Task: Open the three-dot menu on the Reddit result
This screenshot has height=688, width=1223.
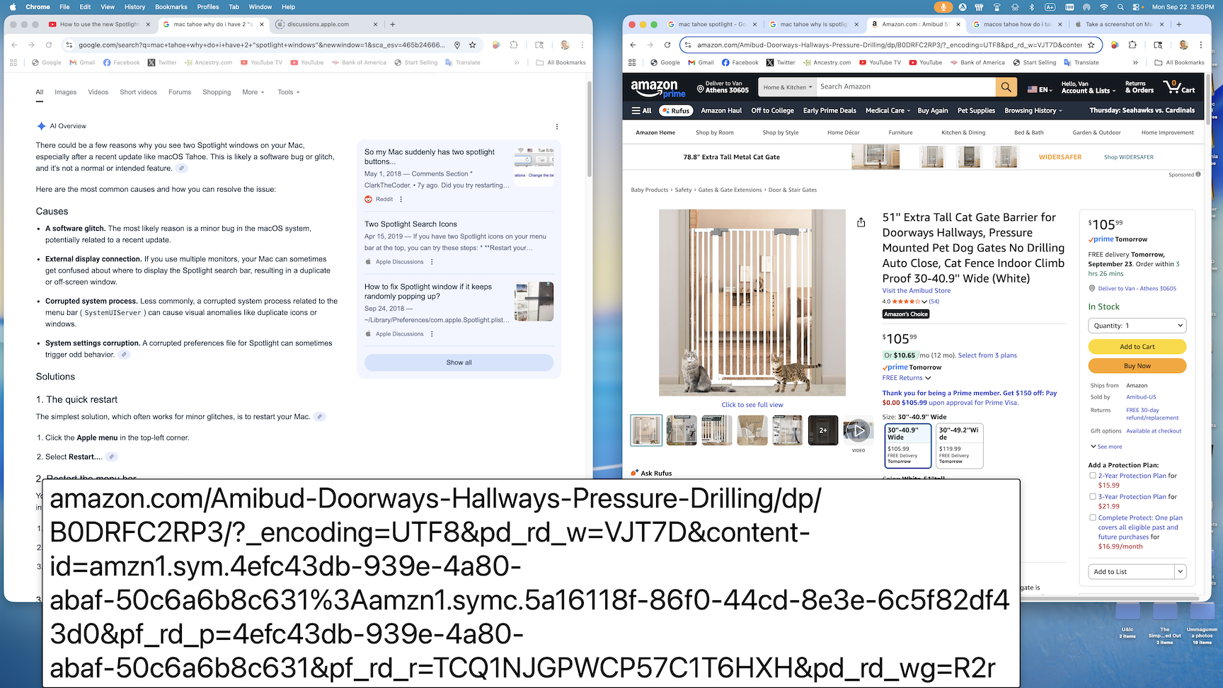Action: click(401, 199)
